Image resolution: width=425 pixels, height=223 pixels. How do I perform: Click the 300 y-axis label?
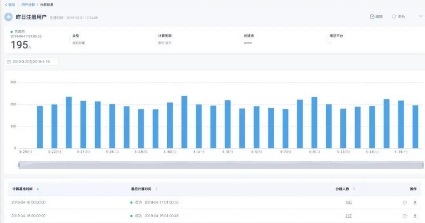pyautogui.click(x=13, y=82)
